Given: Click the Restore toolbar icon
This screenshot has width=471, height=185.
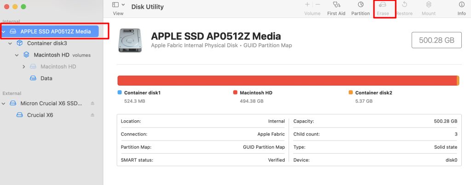Looking at the screenshot, I should point(404,5).
